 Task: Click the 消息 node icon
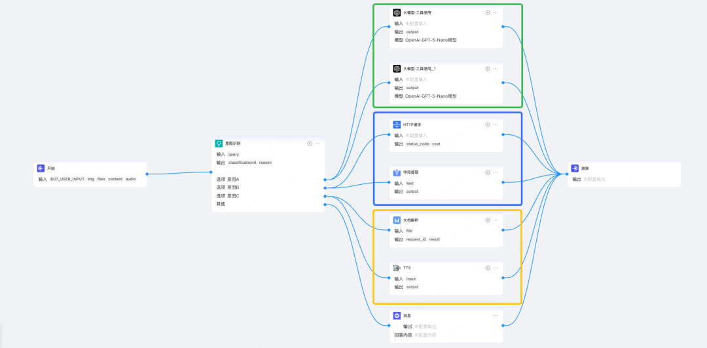[397, 316]
